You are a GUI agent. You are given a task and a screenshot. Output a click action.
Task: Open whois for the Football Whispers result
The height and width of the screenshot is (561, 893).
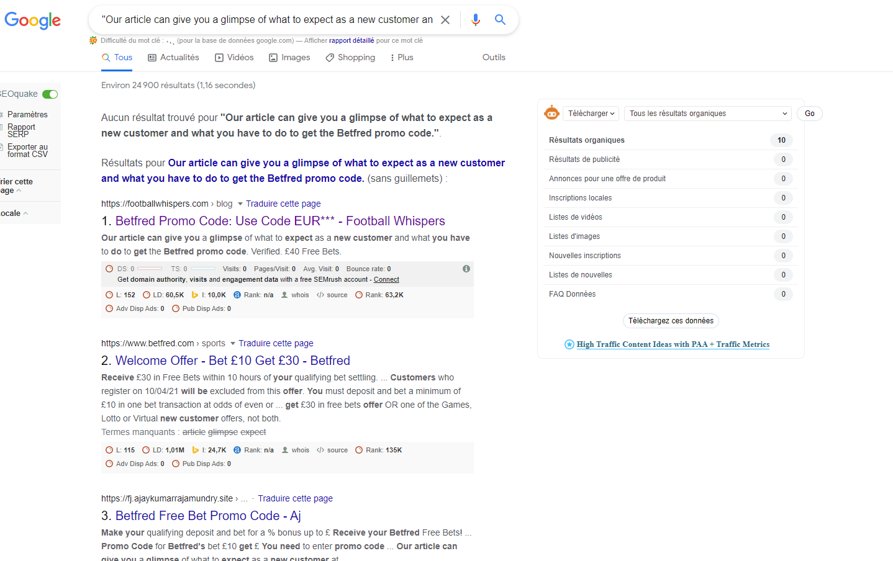coord(296,295)
